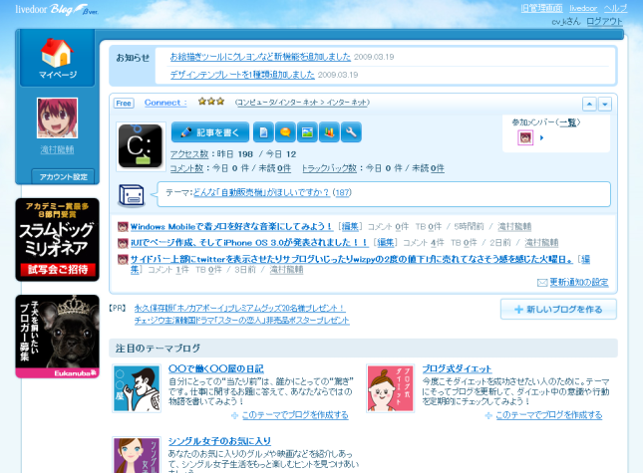Open ヘルプ help link
This screenshot has height=473, width=643.
click(615, 8)
